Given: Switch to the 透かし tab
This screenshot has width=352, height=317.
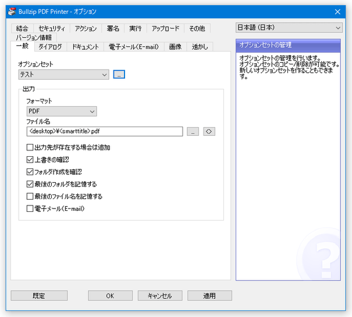Looking at the screenshot, I should click(200, 47).
